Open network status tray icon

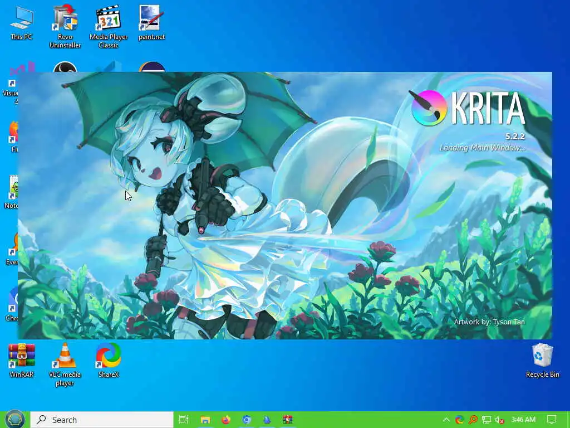487,420
